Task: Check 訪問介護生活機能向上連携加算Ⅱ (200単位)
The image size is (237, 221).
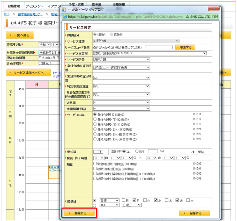Action: coord(95,174)
